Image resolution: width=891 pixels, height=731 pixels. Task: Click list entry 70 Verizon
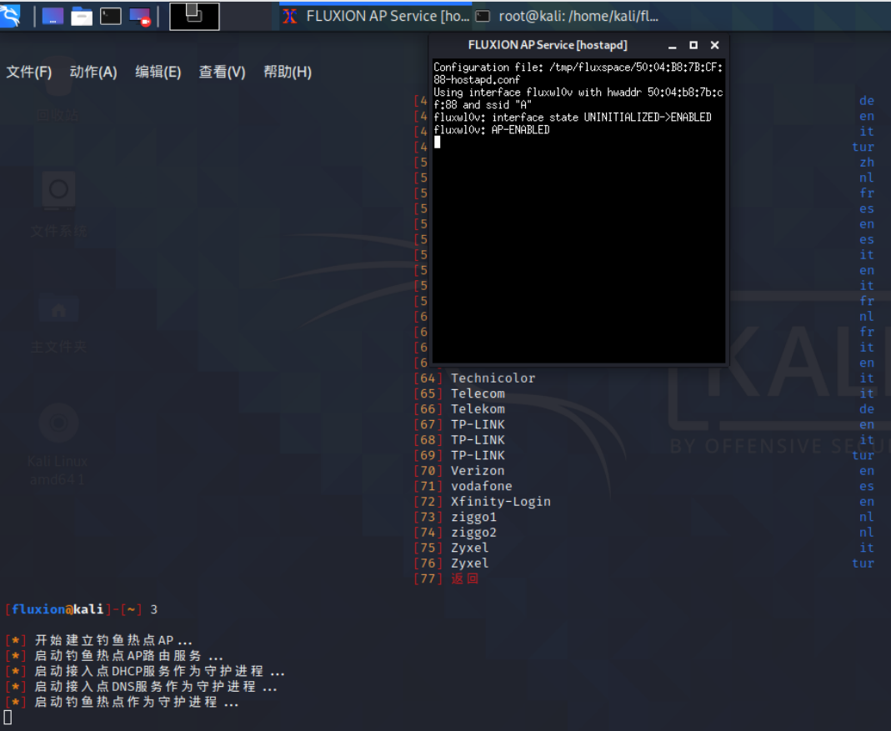(459, 470)
